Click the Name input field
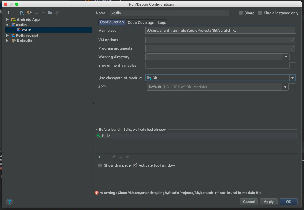Viewport: 304px width, 210px height. (170, 13)
